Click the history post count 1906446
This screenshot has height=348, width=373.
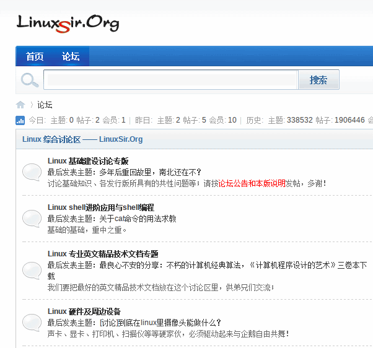pos(349,120)
